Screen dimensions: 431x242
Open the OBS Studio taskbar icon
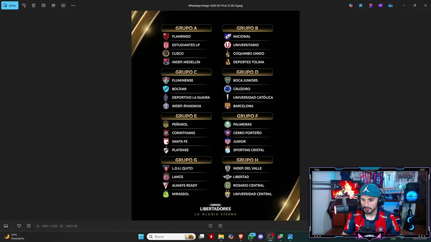(x=270, y=237)
